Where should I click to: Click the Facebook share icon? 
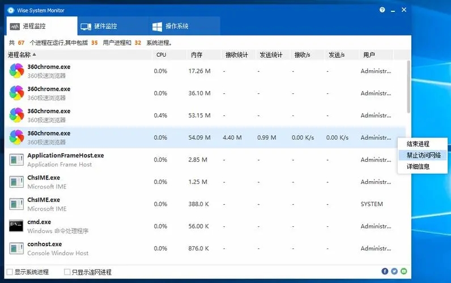[385, 272]
